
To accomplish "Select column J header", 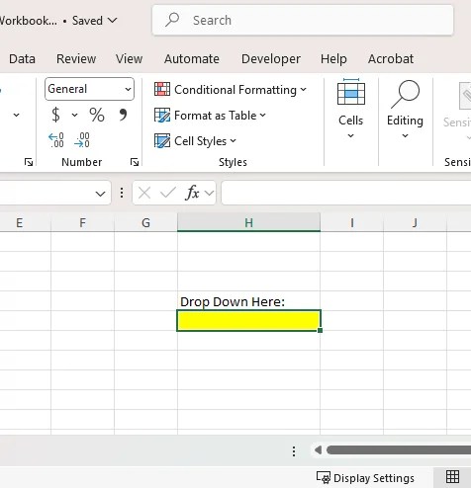I will 415,222.
